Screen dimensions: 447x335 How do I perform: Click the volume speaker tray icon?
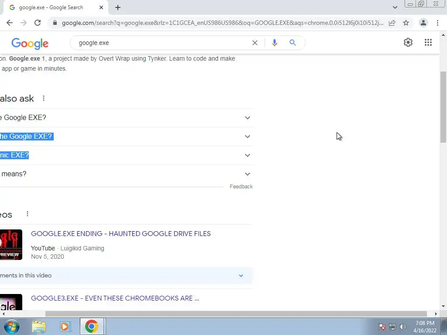coord(403,327)
